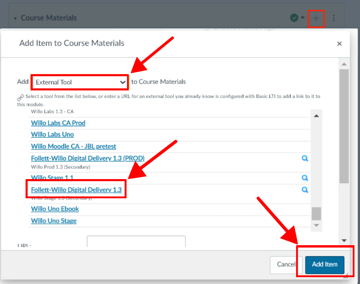Click the dialog scrollbar up arrow
Viewport: 360px width, 284px height.
pyautogui.click(x=344, y=64)
